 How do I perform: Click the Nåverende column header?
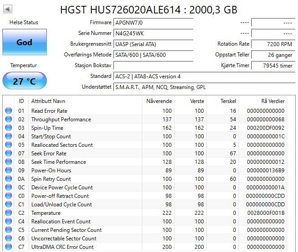click(159, 101)
